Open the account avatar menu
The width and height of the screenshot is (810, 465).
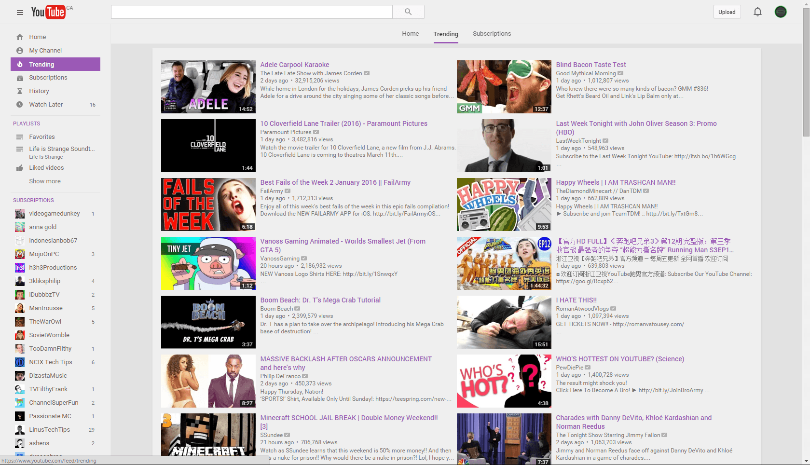tap(781, 12)
